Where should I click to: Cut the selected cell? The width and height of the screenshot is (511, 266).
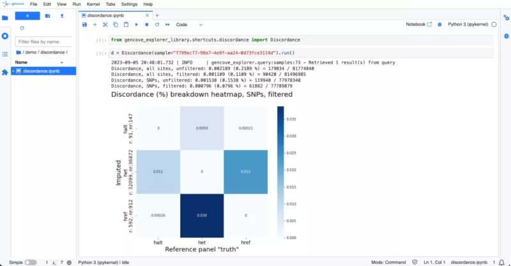105,25
